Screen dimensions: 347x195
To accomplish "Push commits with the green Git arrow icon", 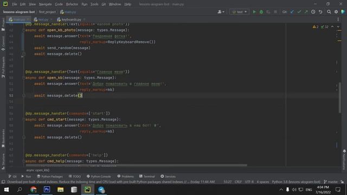I will [x=306, y=12].
